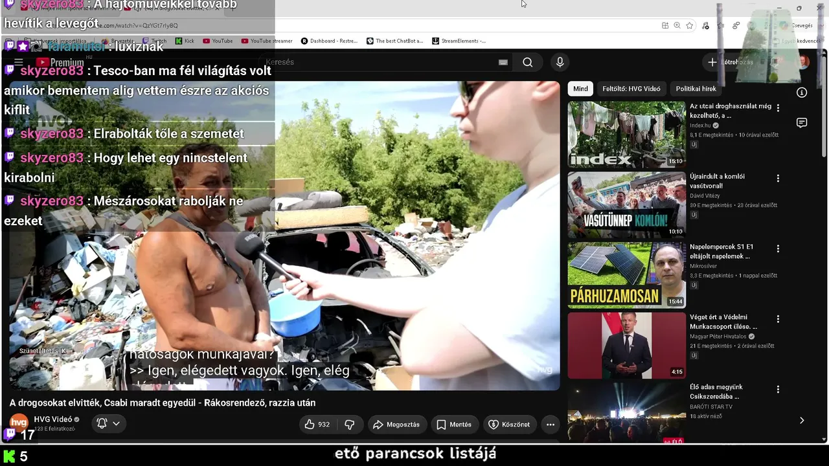Dislike the video with the thumbs-down button
Image resolution: width=829 pixels, height=466 pixels.
tap(350, 425)
